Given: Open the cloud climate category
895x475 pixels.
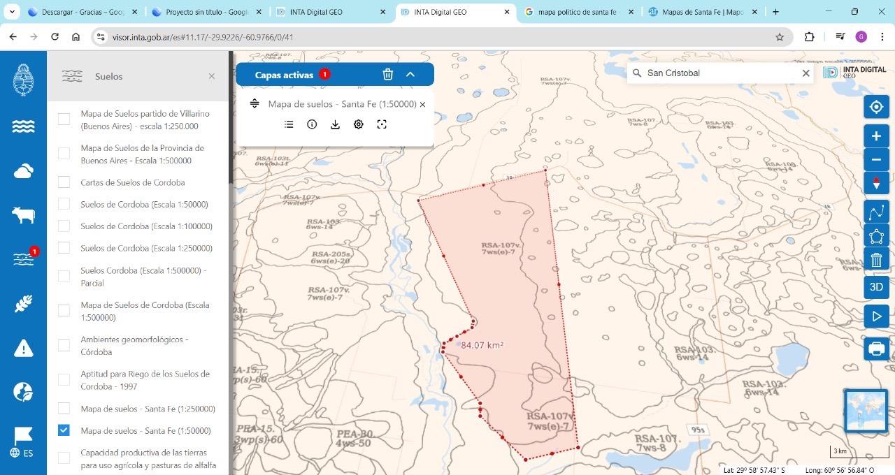Looking at the screenshot, I should [x=23, y=170].
